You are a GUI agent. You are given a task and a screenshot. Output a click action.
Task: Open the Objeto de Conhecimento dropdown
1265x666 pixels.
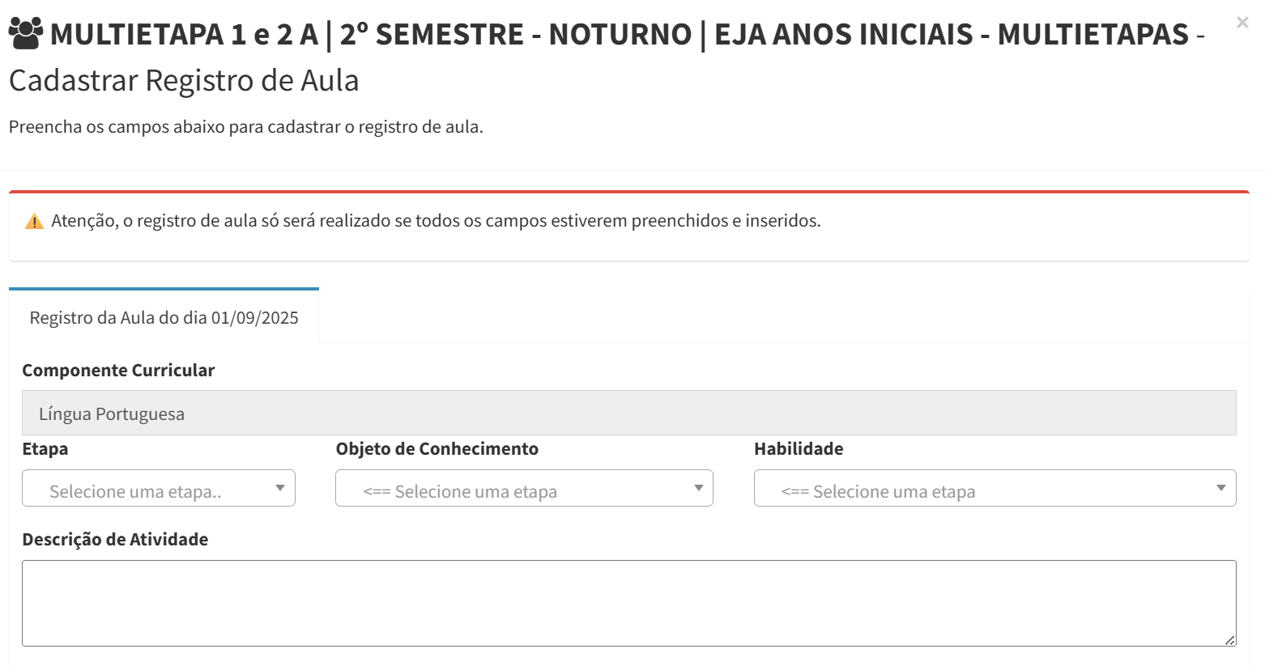coord(524,489)
